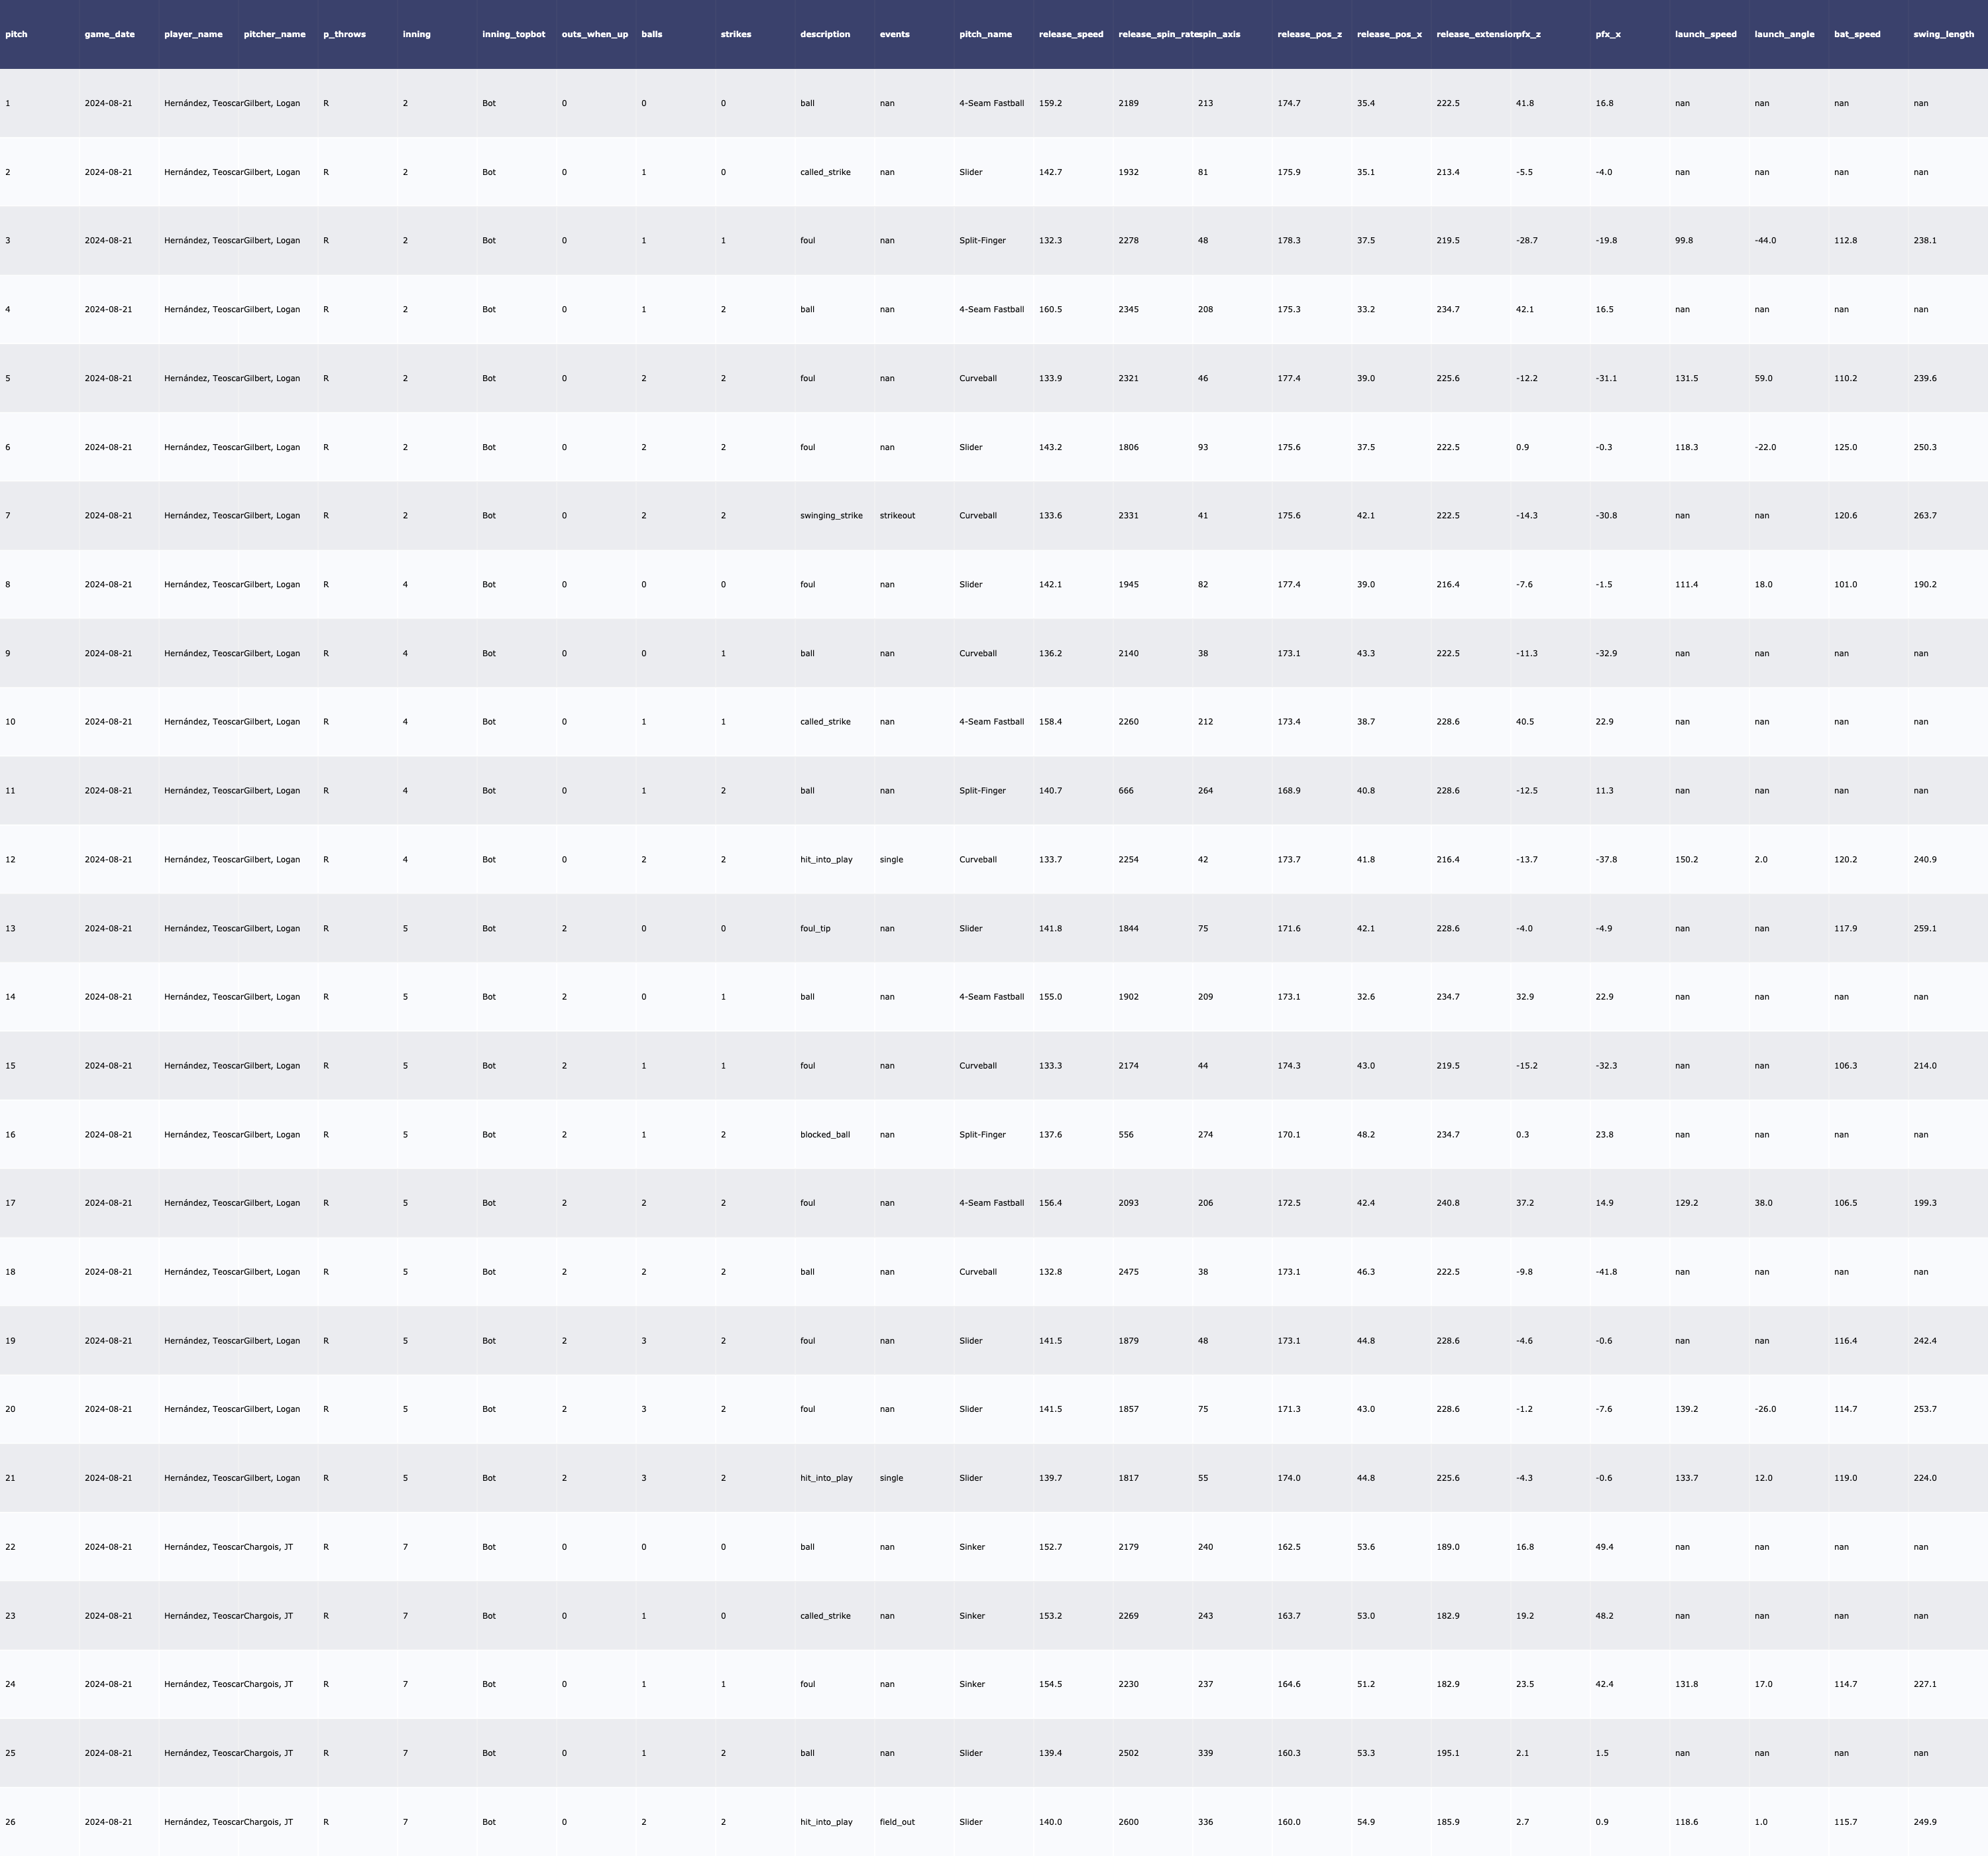The height and width of the screenshot is (1856, 1988).
Task: Click the release_spin_rate value 666
Action: [x=1126, y=791]
